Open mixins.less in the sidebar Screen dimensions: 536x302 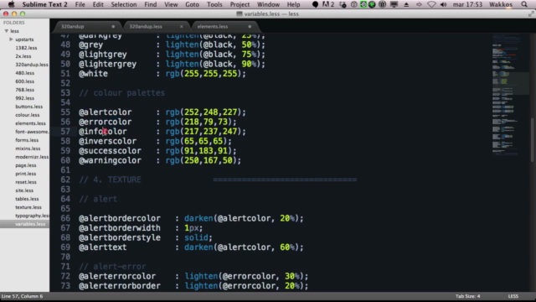[x=28, y=148]
